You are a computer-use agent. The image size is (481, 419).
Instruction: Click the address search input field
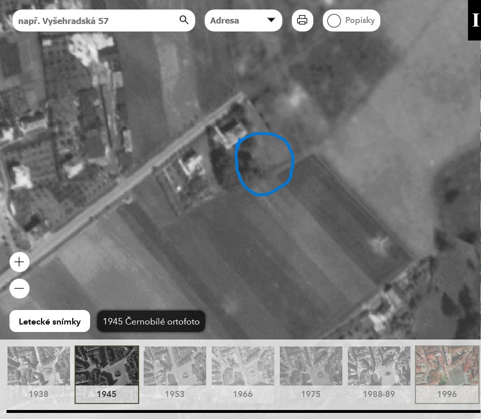(x=95, y=21)
